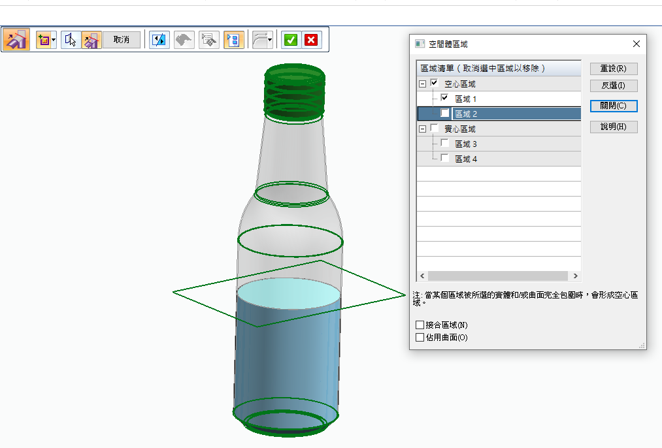The image size is (662, 448).
Task: Click the blue flip-side arrows icon
Action: point(159,40)
